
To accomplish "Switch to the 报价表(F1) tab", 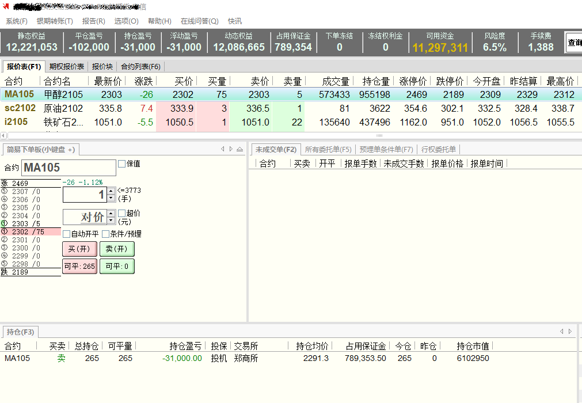I will (x=24, y=66).
